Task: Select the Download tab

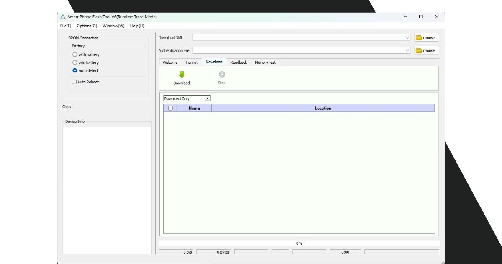Action: tap(214, 62)
